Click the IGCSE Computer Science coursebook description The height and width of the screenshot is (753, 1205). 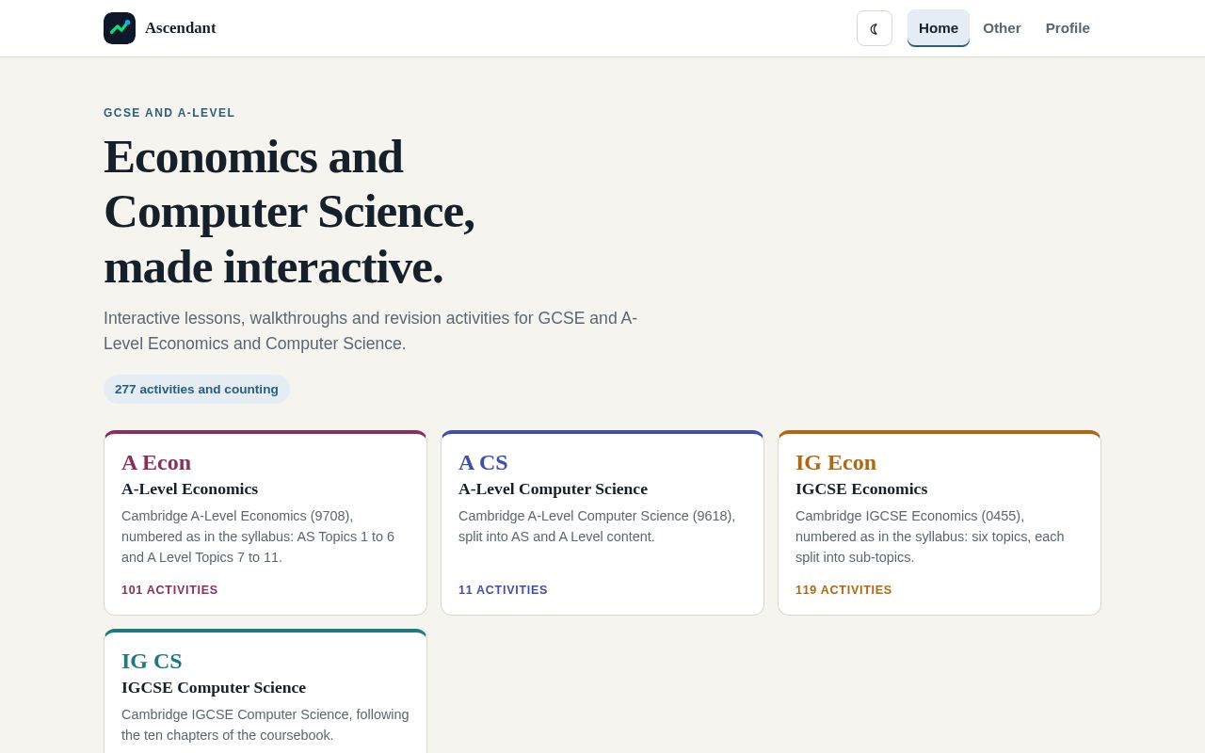[x=265, y=725]
